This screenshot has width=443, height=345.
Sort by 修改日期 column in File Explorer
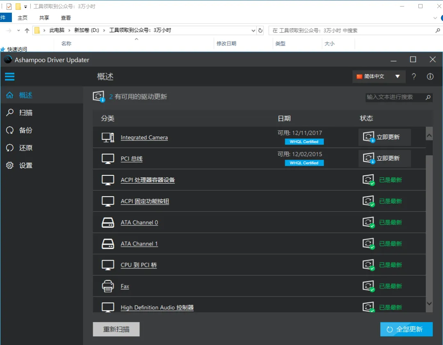point(226,43)
